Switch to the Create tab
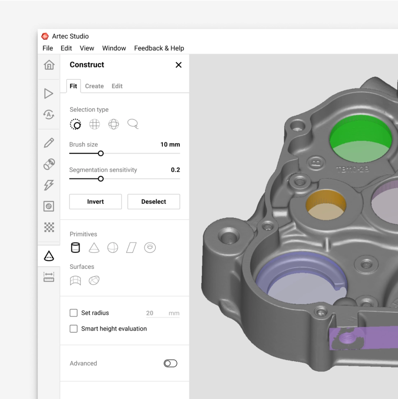This screenshot has height=399, width=398. coord(94,86)
